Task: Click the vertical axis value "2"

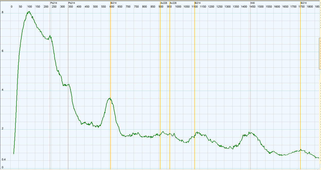Action: pos(3,129)
